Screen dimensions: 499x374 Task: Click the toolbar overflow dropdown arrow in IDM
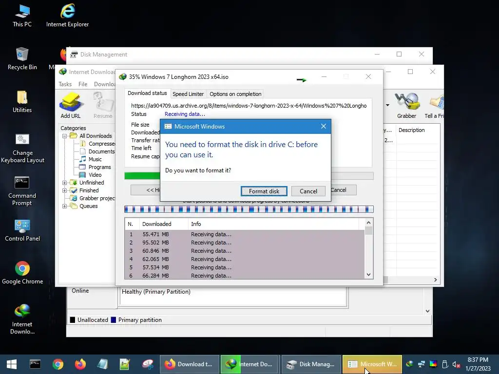tap(387, 105)
